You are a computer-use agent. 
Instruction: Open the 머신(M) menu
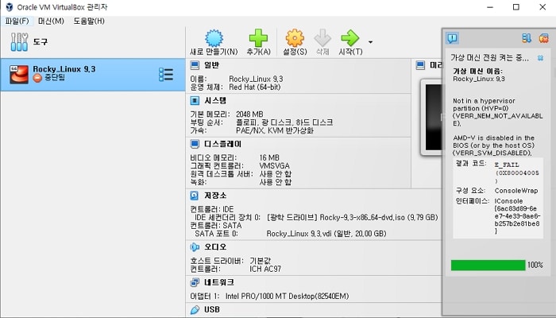pyautogui.click(x=51, y=21)
